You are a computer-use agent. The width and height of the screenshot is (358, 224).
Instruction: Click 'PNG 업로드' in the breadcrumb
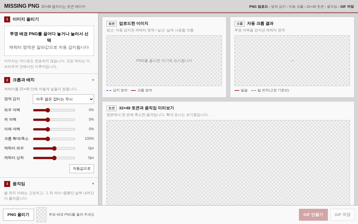pos(258,7)
